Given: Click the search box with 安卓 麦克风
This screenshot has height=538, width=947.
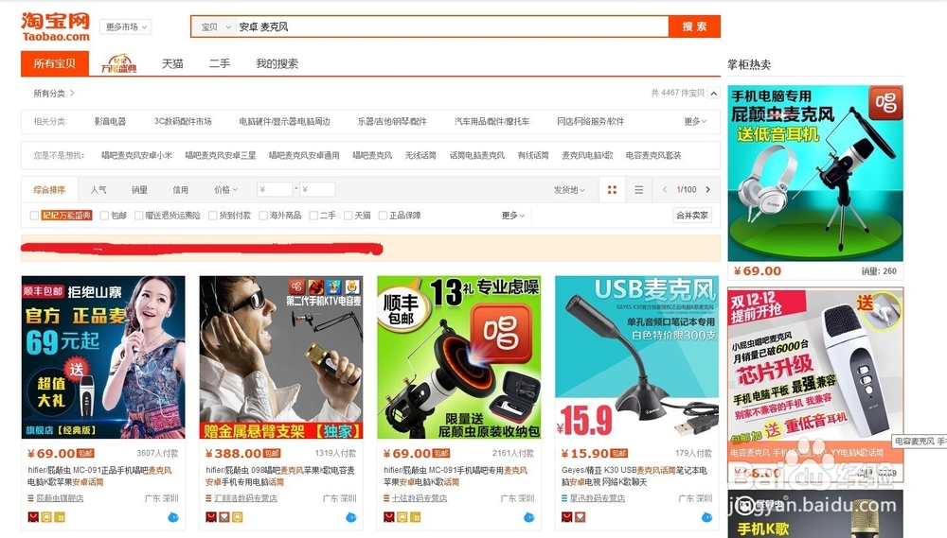Looking at the screenshot, I should 451,26.
